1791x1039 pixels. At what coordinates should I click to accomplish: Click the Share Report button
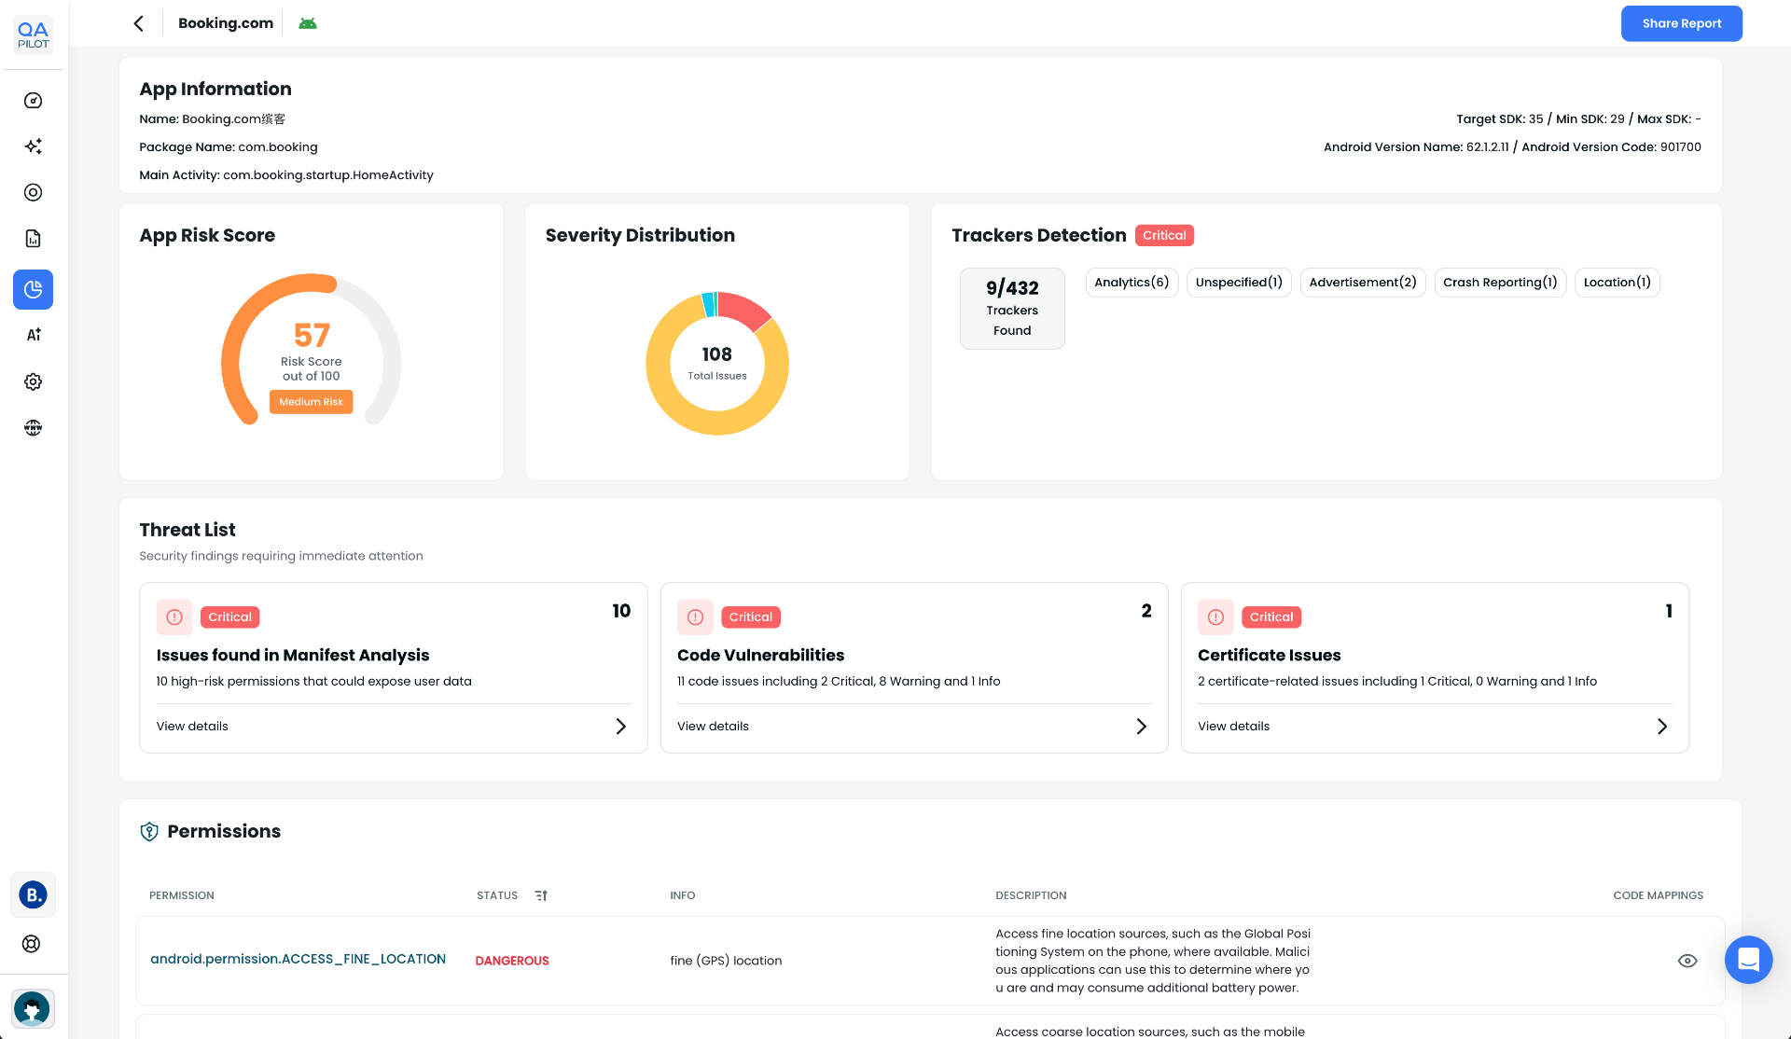1681,22
